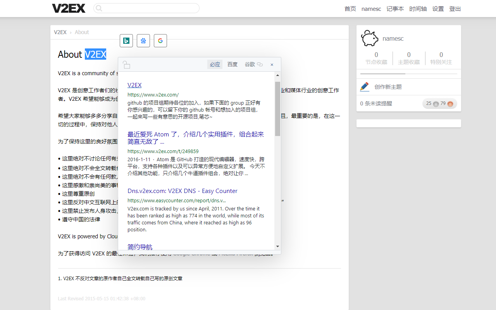Click the Google search icon button
This screenshot has width=496, height=310.
tap(160, 41)
